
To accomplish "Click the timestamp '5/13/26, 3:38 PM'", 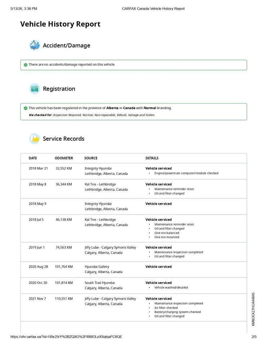I will pyautogui.click(x=24, y=9).
